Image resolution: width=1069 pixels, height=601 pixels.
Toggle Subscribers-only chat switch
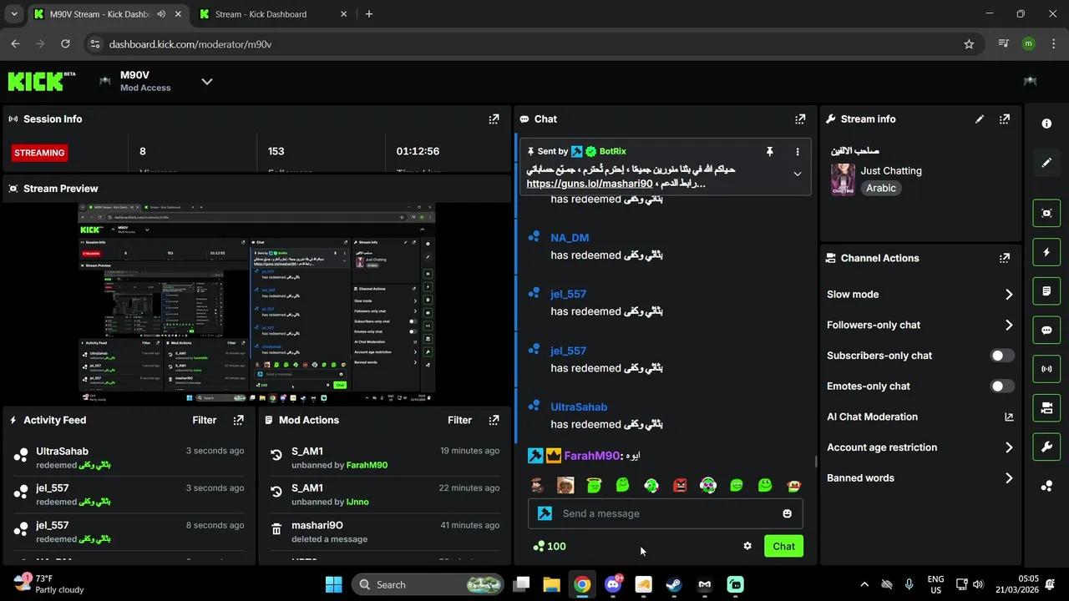pos(1002,356)
